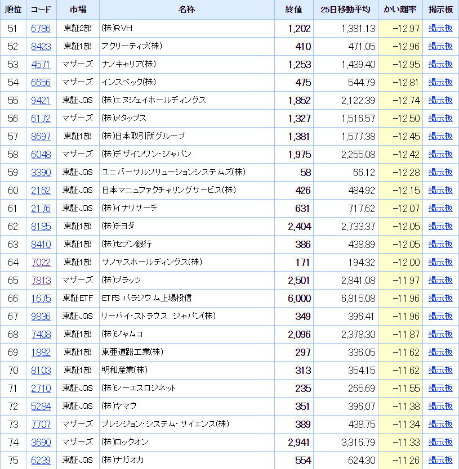Open 掲示板 link for メタップス row
This screenshot has height=469, width=459.
[440, 118]
